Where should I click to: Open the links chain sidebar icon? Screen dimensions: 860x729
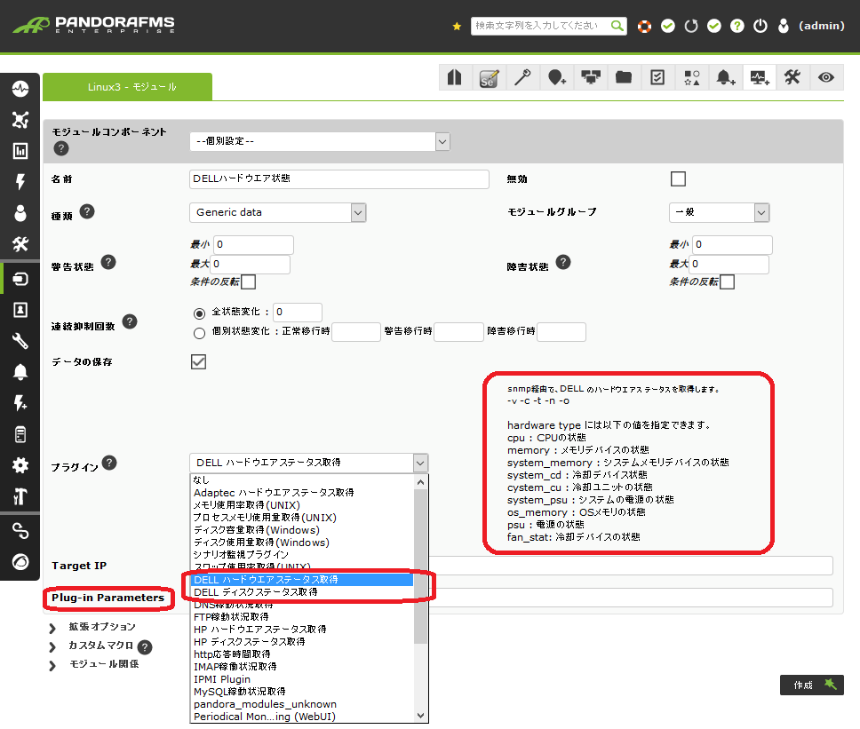coord(20,531)
